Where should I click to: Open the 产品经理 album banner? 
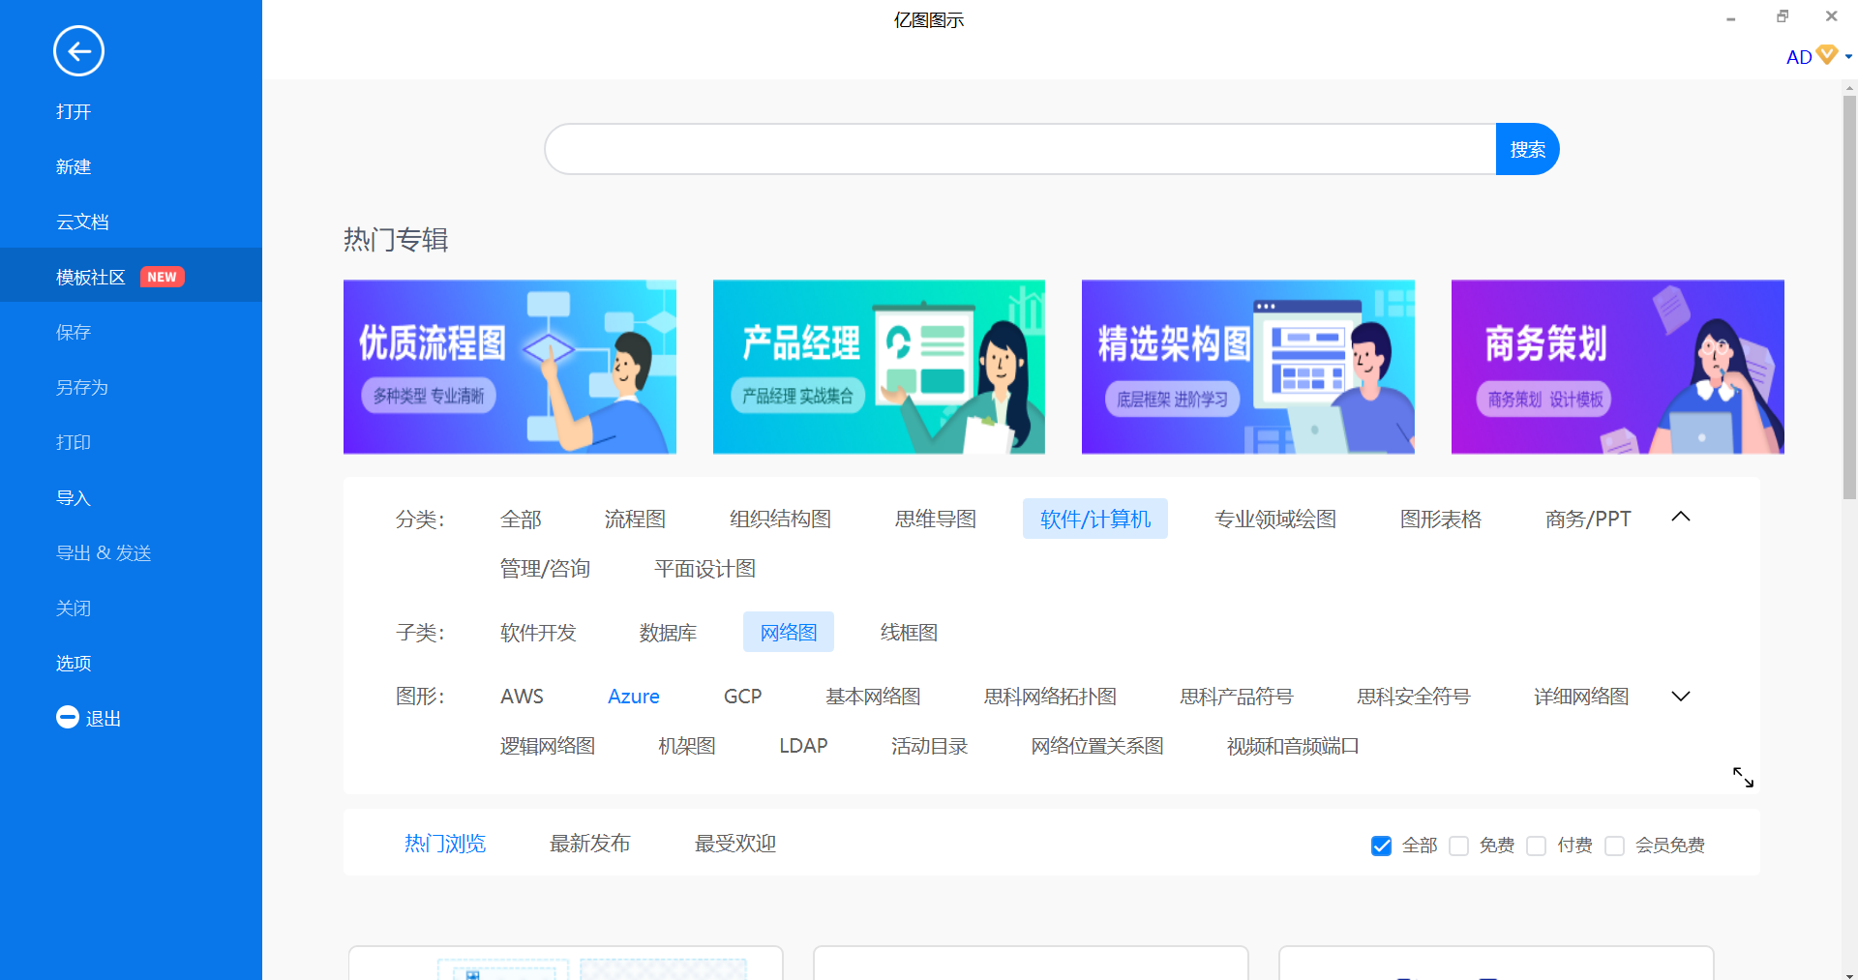pos(879,367)
